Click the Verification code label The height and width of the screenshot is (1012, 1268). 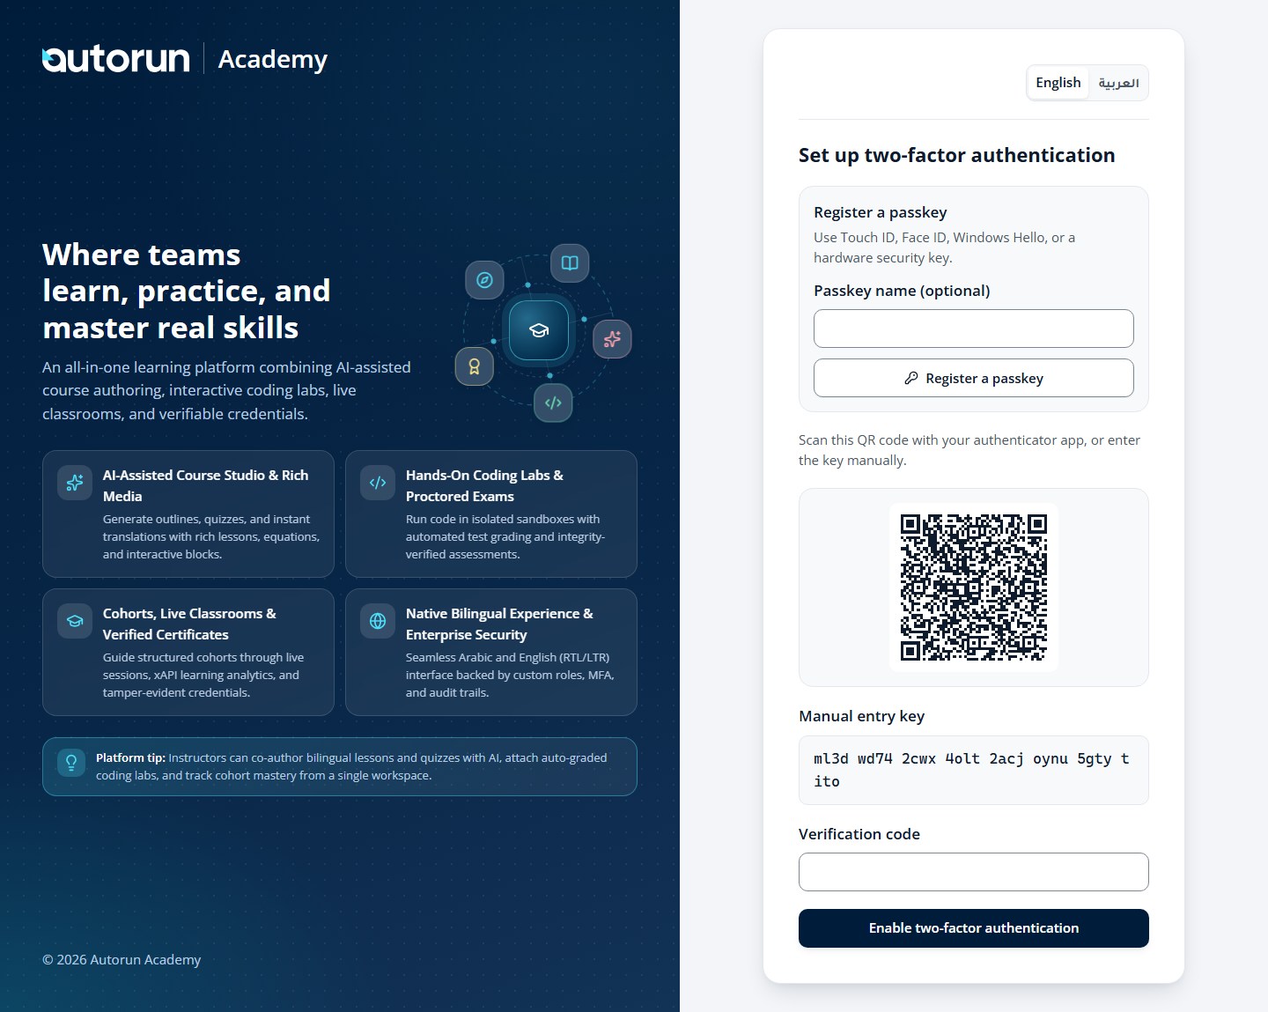(859, 834)
